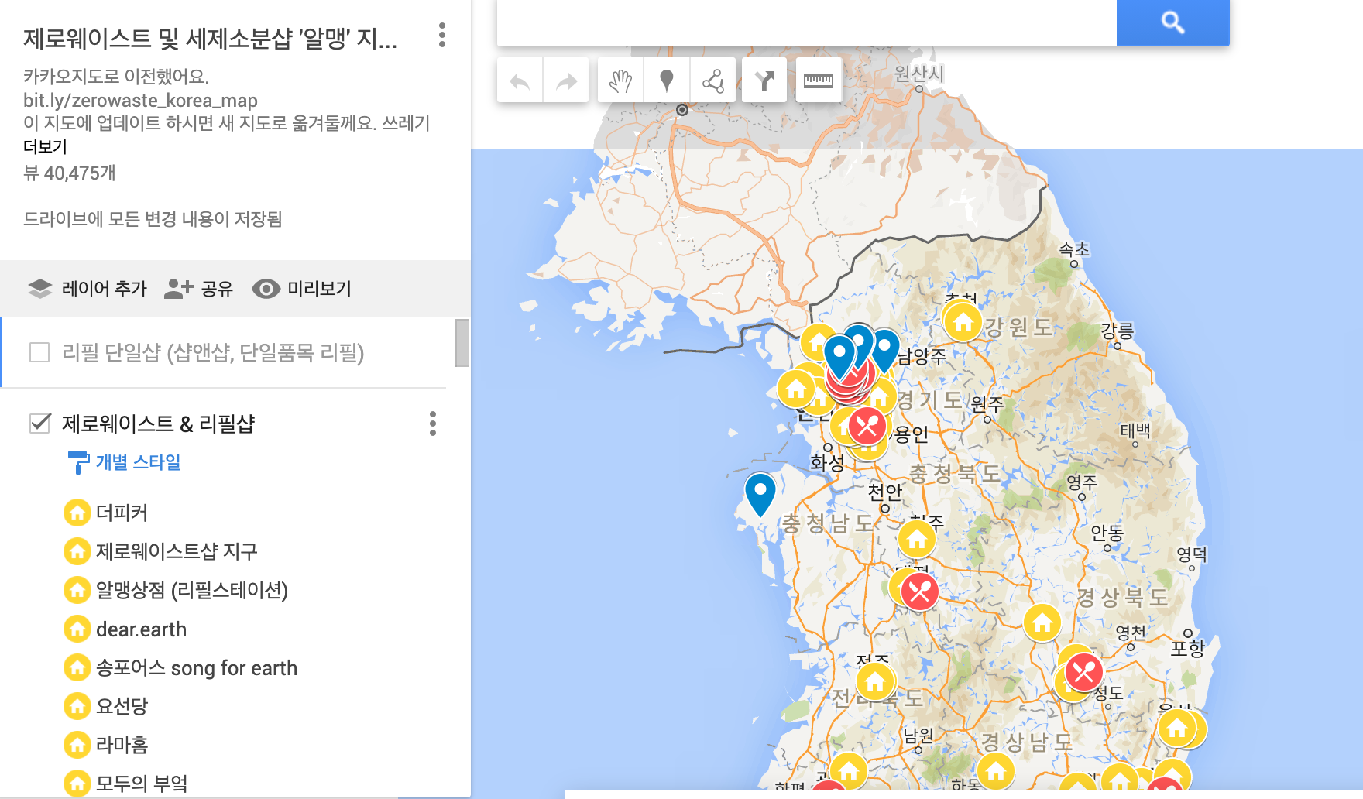Expand description with 더보기
This screenshot has height=799, width=1363.
click(45, 147)
